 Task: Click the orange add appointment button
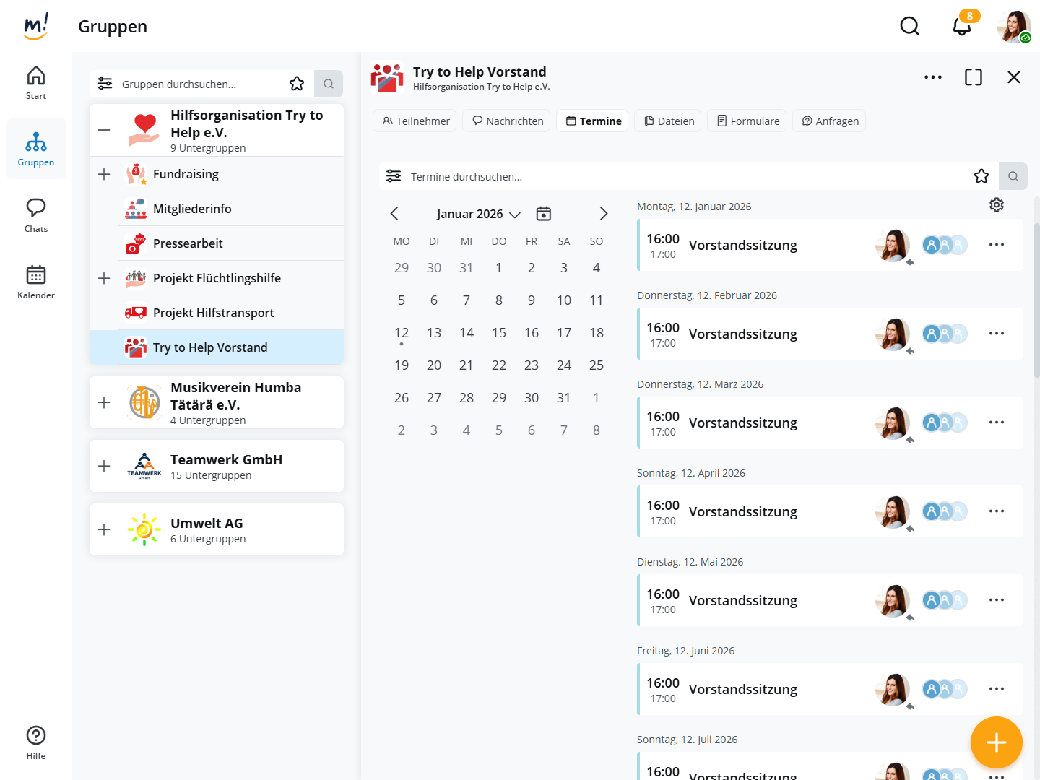pyautogui.click(x=996, y=742)
